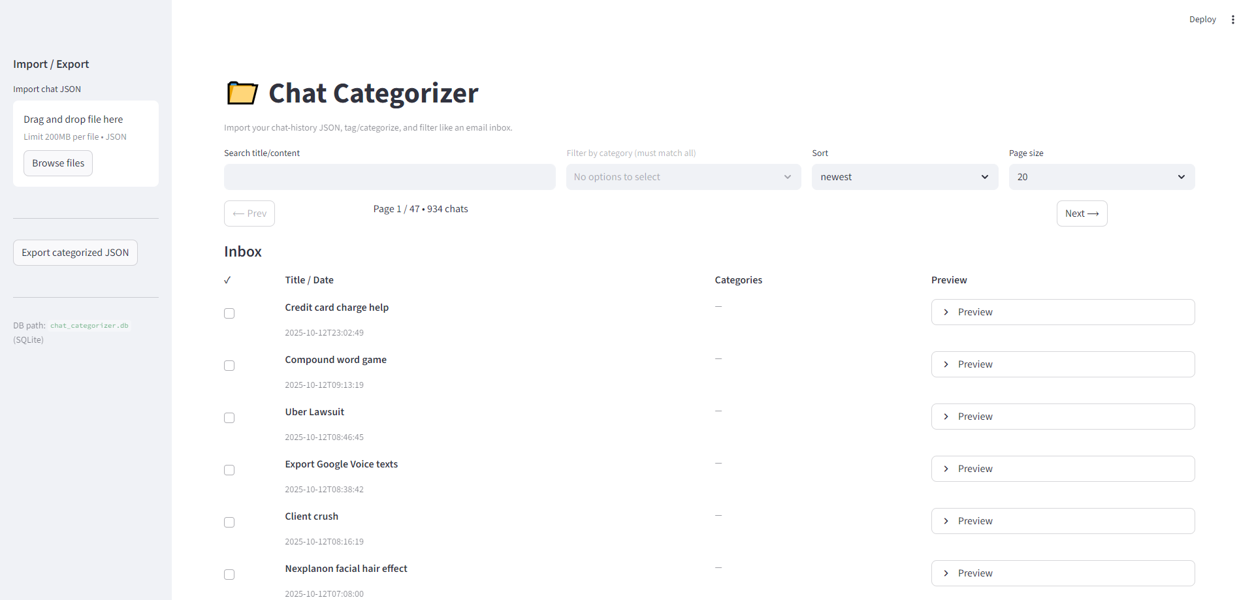Click the Deploy option in the top bar
1254x600 pixels.
click(x=1202, y=19)
